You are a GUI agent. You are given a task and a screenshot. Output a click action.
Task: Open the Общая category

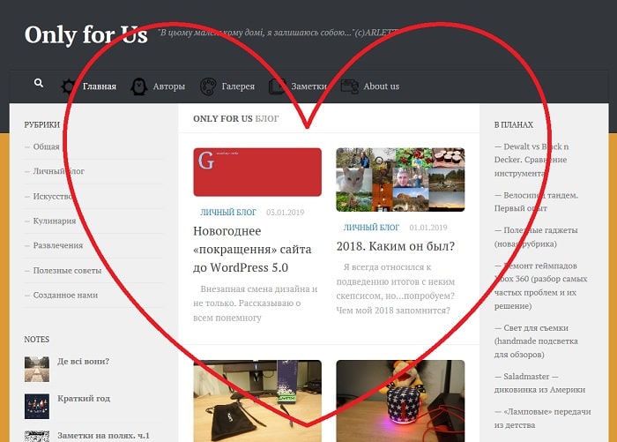click(46, 146)
